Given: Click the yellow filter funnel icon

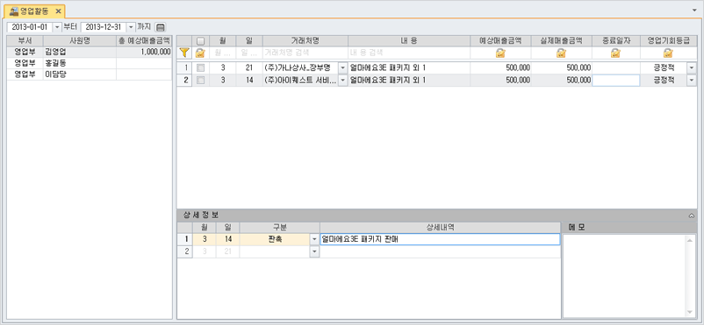Looking at the screenshot, I should [183, 53].
